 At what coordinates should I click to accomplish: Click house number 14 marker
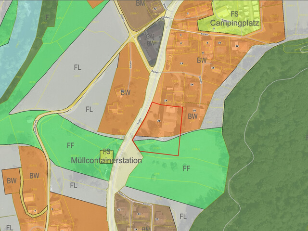(192, 84)
